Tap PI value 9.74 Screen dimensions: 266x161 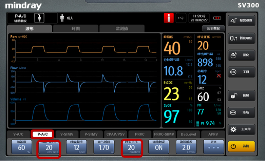point(210,123)
